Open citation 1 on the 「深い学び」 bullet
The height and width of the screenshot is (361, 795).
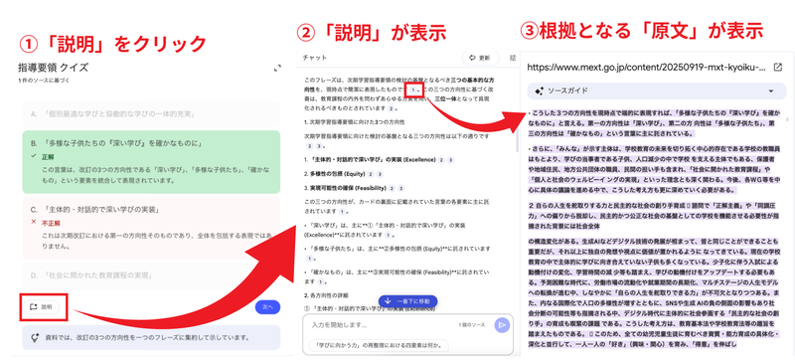[388, 235]
